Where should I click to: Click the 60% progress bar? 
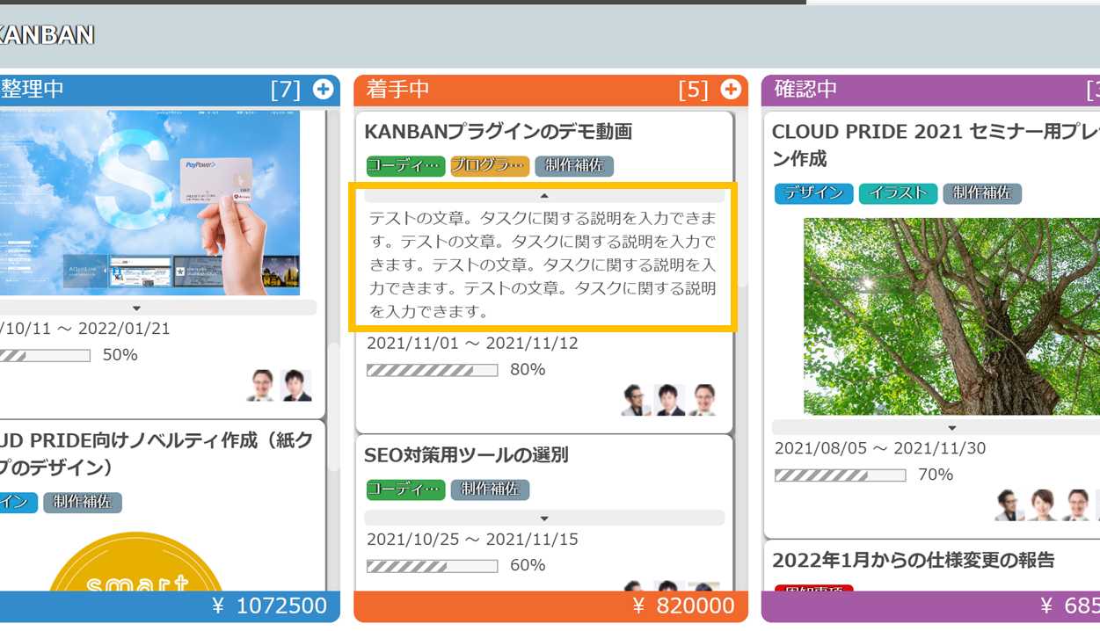point(432,565)
